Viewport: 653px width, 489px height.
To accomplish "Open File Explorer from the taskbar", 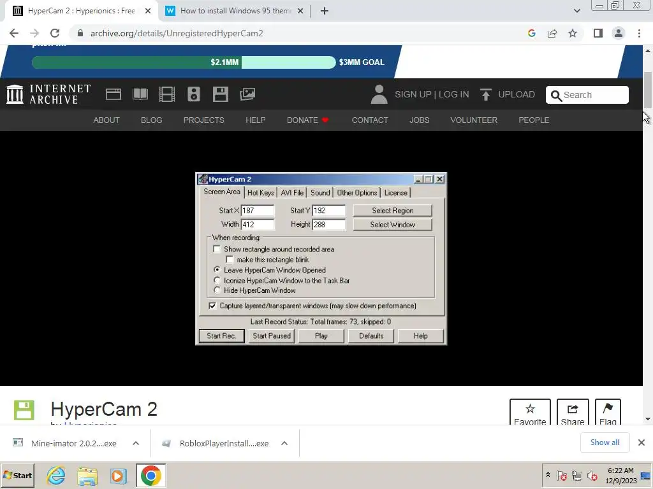I will [87, 475].
